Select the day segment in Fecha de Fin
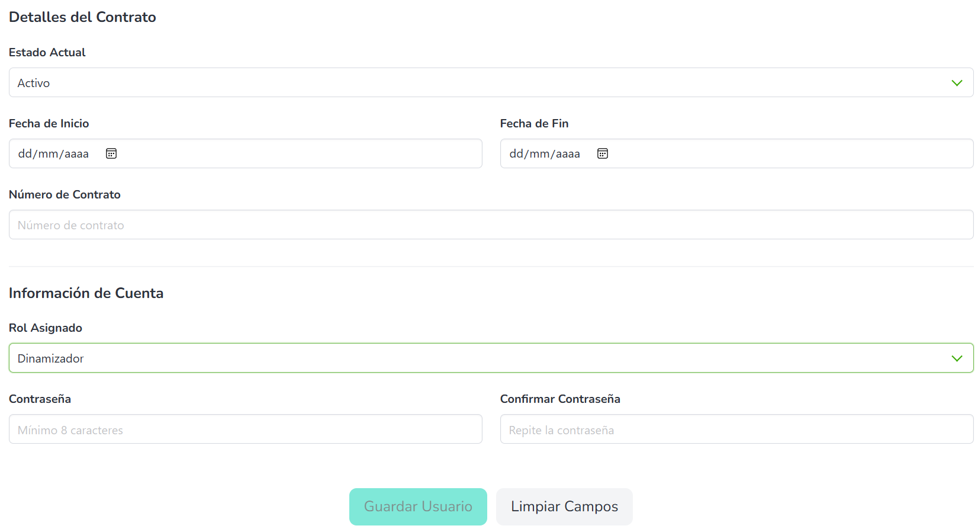The width and height of the screenshot is (978, 532). (x=516, y=154)
